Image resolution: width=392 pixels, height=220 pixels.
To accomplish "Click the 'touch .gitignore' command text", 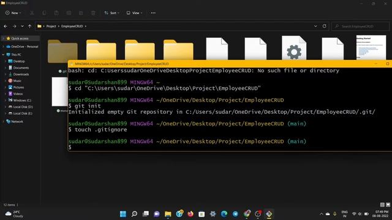I will (x=100, y=130).
